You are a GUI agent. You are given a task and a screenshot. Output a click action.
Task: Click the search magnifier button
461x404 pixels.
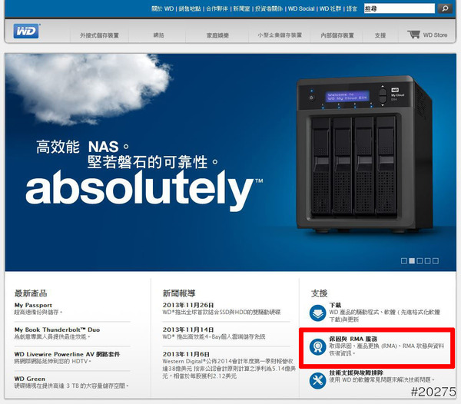[444, 8]
